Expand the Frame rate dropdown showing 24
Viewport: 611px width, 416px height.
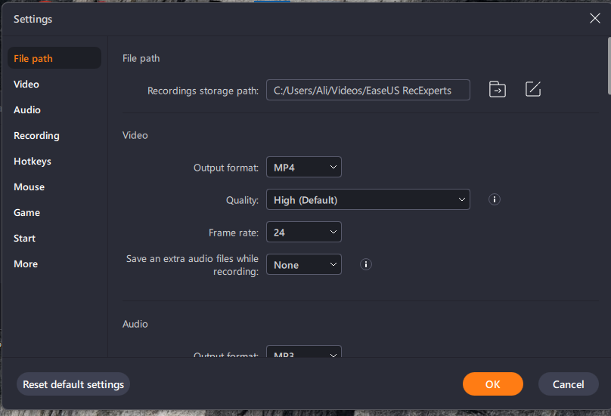(303, 233)
